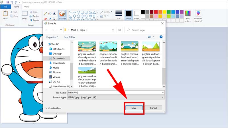The width and height of the screenshot is (228, 128).
Task: Open the File menu tab
Action: [6, 7]
